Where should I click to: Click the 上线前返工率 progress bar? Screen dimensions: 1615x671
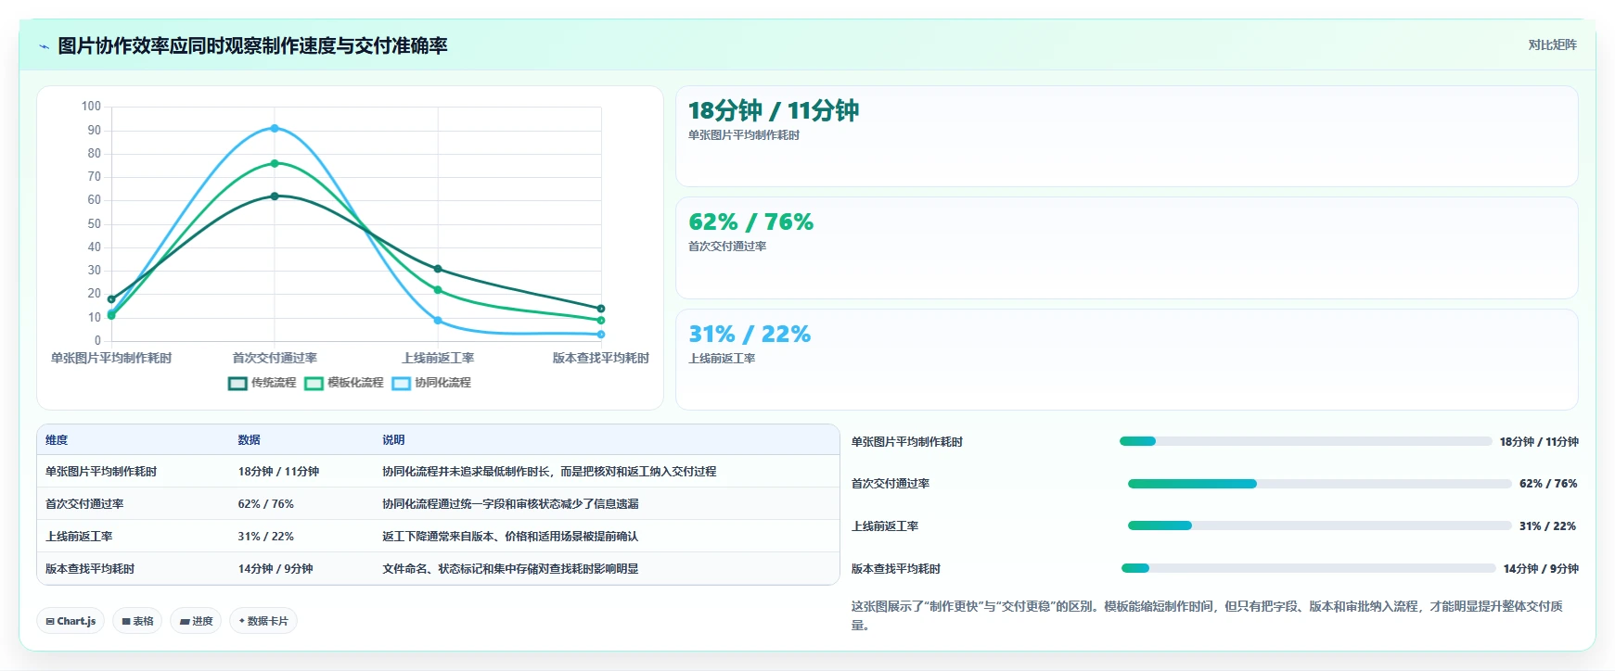coord(1319,525)
